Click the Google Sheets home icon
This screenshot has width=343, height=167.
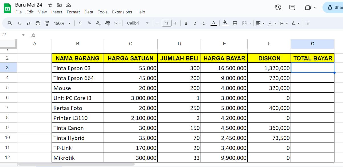pyautogui.click(x=7, y=8)
